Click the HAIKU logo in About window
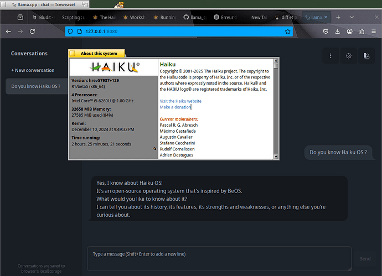Screen dimensions: 382x276 point(114,67)
